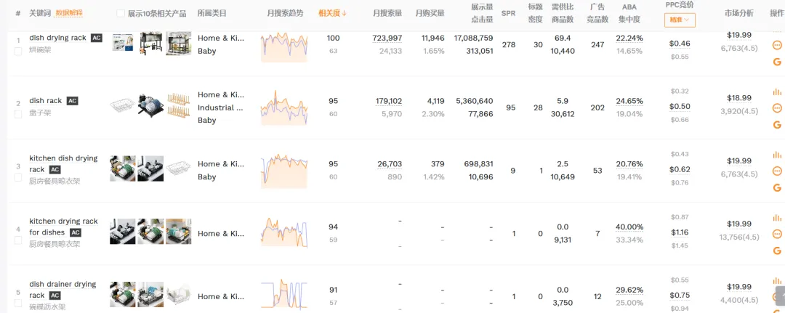Click the scroll-to-top arrow button
This screenshot has height=313, width=785.
click(x=780, y=296)
